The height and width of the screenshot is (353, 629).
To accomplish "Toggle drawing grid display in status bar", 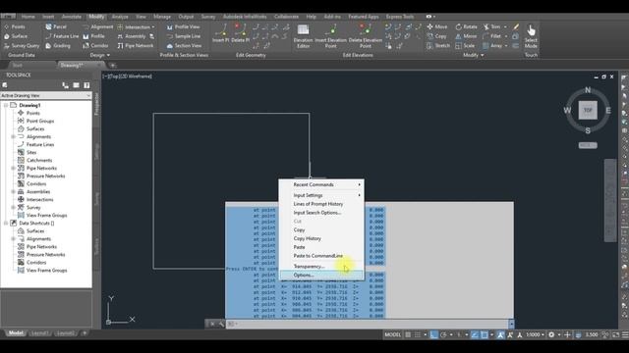I will [x=408, y=335].
